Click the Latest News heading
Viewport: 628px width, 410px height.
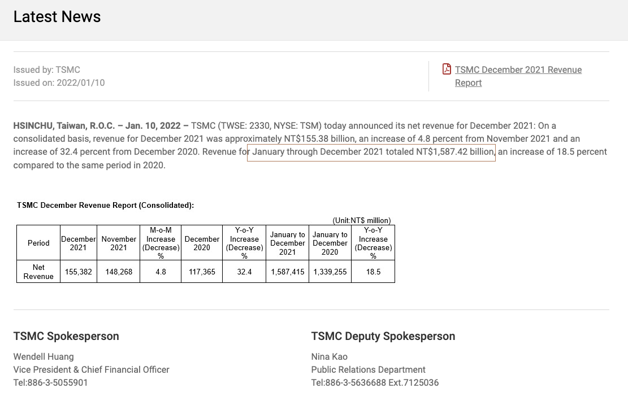point(57,17)
